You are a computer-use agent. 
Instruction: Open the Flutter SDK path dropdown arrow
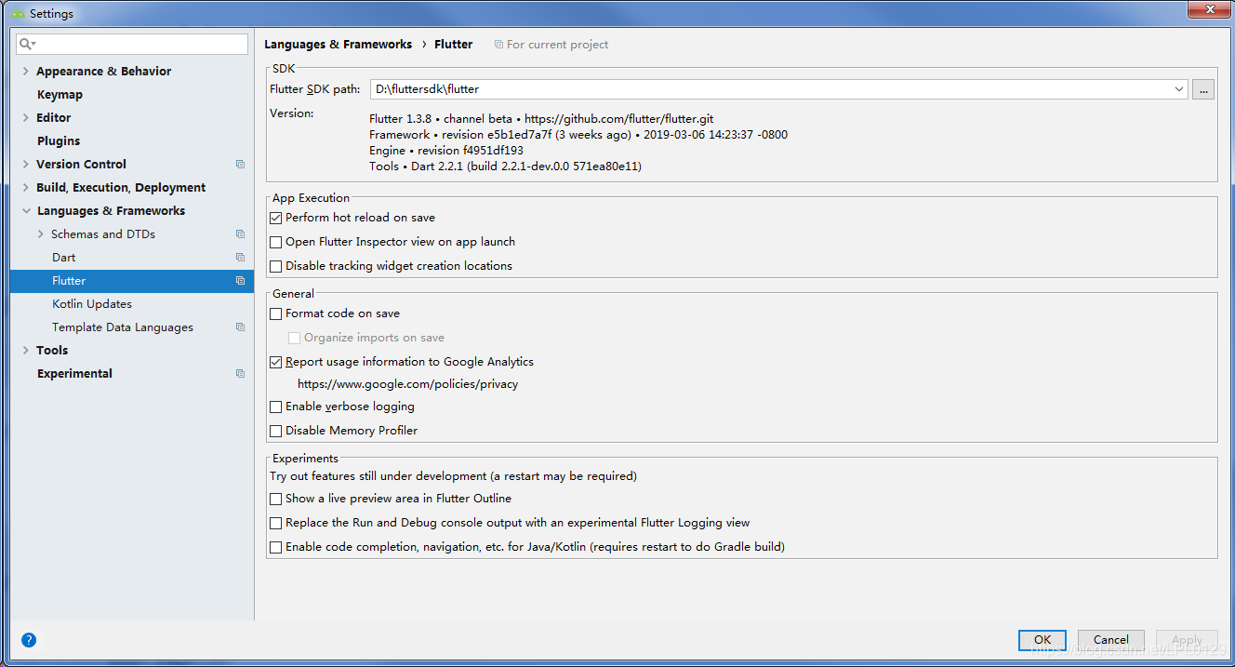1179,89
